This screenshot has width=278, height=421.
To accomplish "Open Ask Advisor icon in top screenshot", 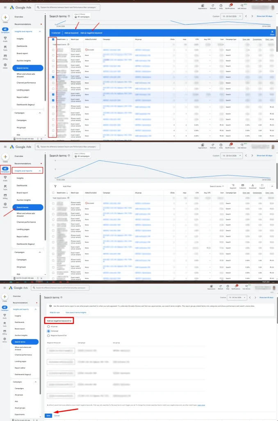I will (x=242, y=6).
